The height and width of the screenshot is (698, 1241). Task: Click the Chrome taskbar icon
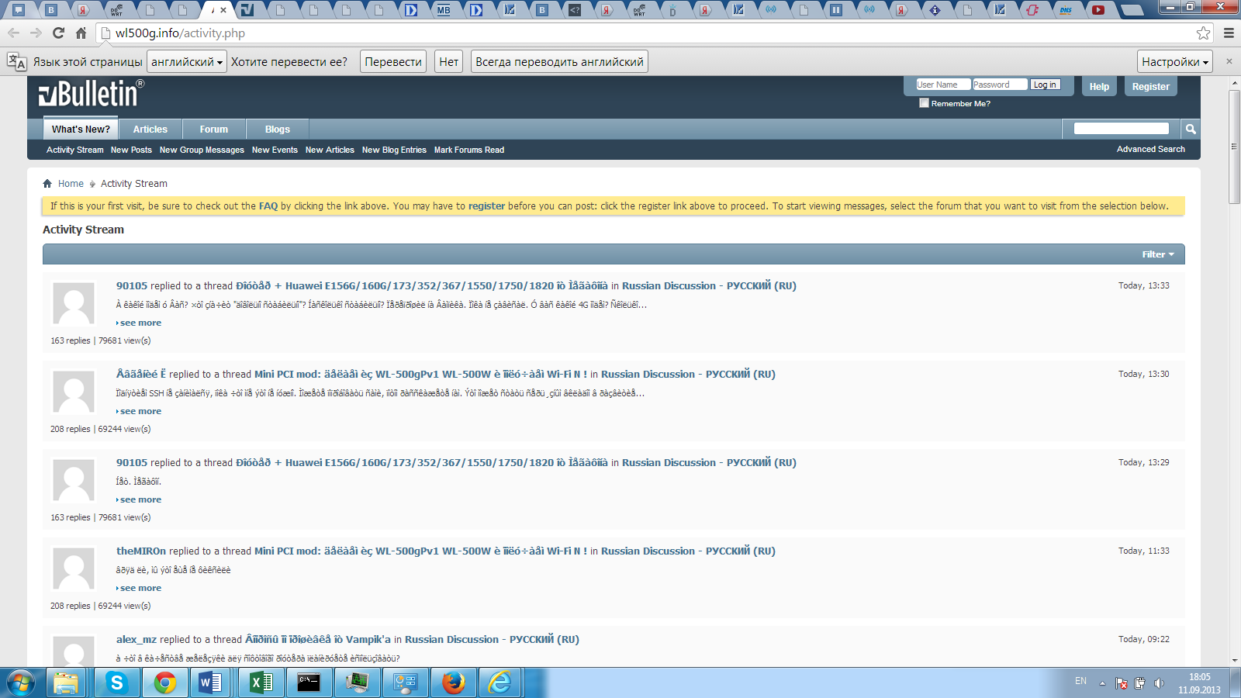click(164, 682)
